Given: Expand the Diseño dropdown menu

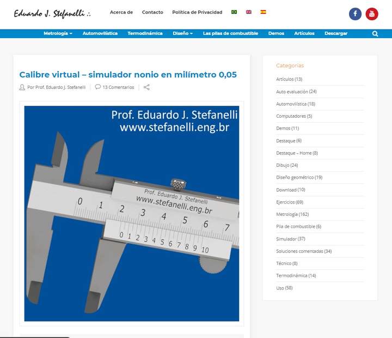Looking at the screenshot, I should tap(182, 33).
